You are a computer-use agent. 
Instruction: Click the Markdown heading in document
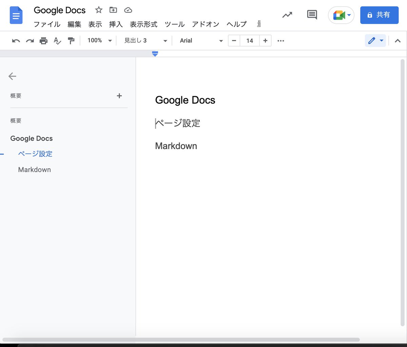176,146
